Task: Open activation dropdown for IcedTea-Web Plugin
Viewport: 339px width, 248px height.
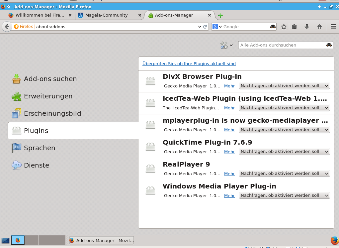Action: pos(284,108)
